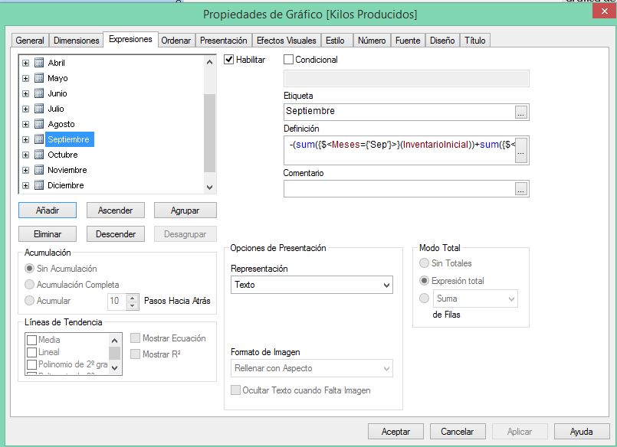Click the Aceptar button
617x447 pixels.
[395, 432]
